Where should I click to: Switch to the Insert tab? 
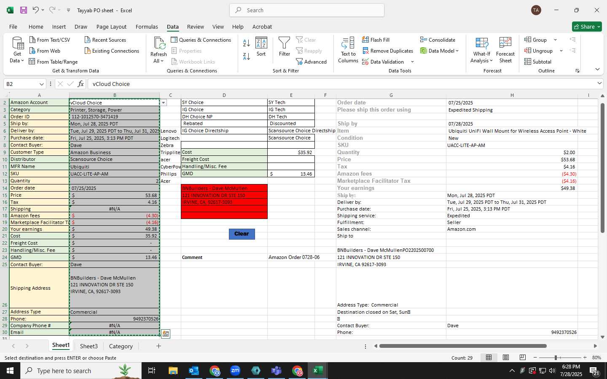pyautogui.click(x=59, y=27)
